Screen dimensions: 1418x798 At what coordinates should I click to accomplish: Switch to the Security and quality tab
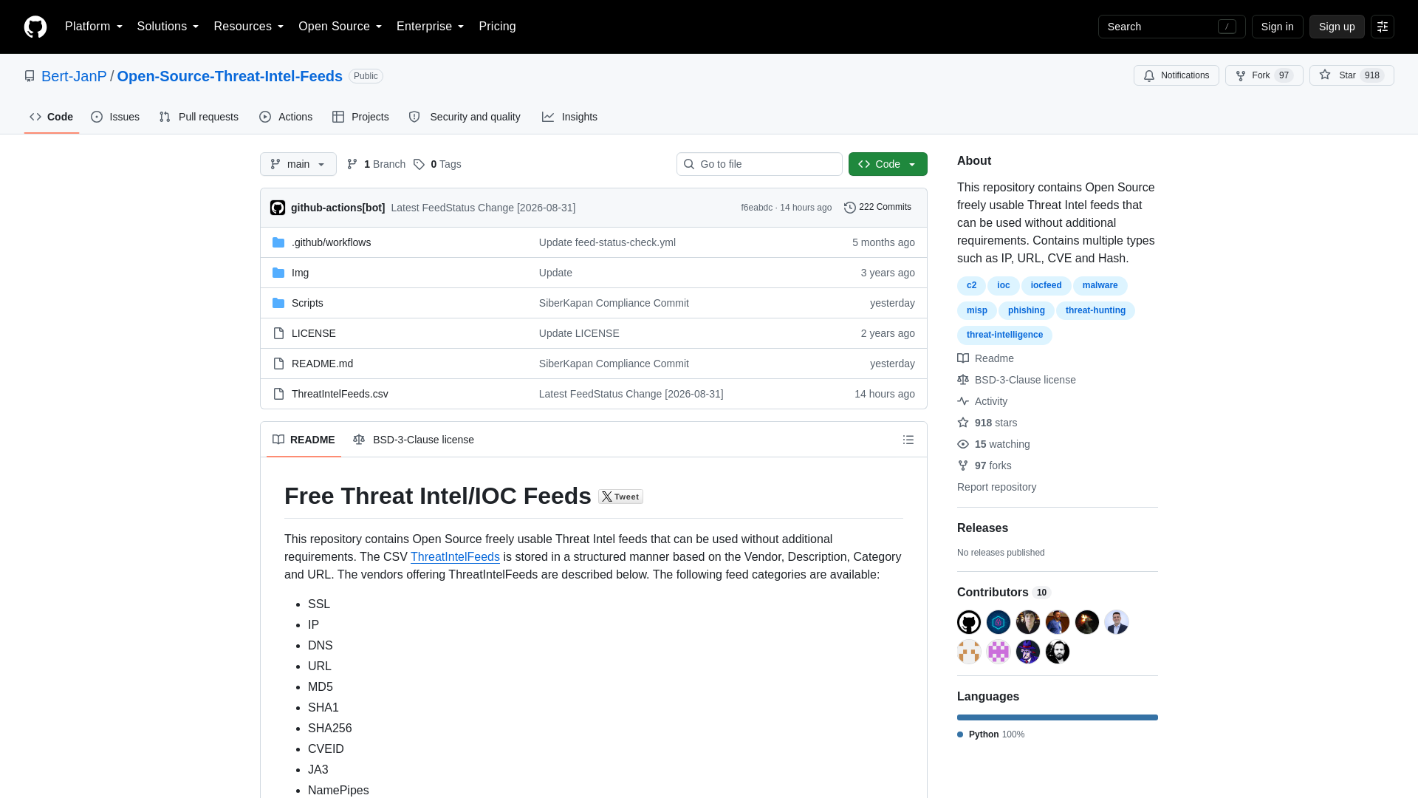(x=465, y=117)
